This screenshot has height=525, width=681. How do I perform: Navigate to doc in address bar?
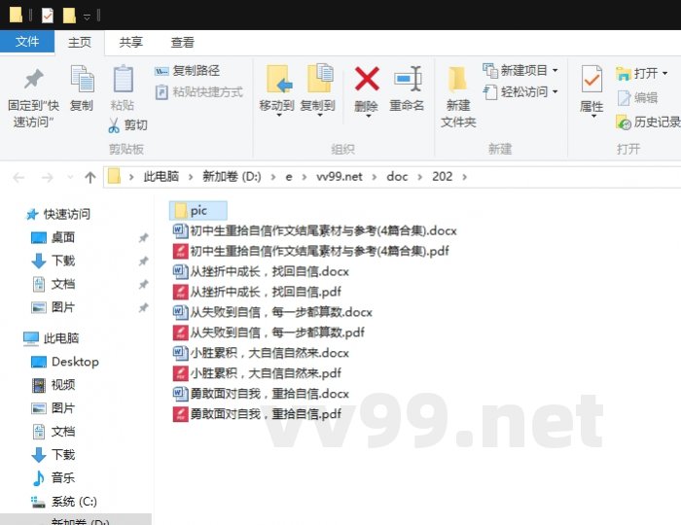(x=397, y=177)
